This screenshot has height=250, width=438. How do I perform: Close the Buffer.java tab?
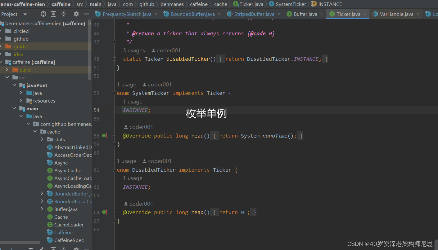[322, 14]
